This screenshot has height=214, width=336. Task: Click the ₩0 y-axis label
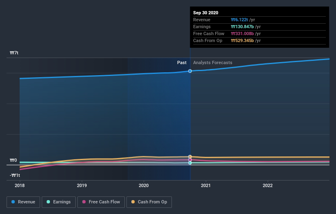click(x=13, y=160)
